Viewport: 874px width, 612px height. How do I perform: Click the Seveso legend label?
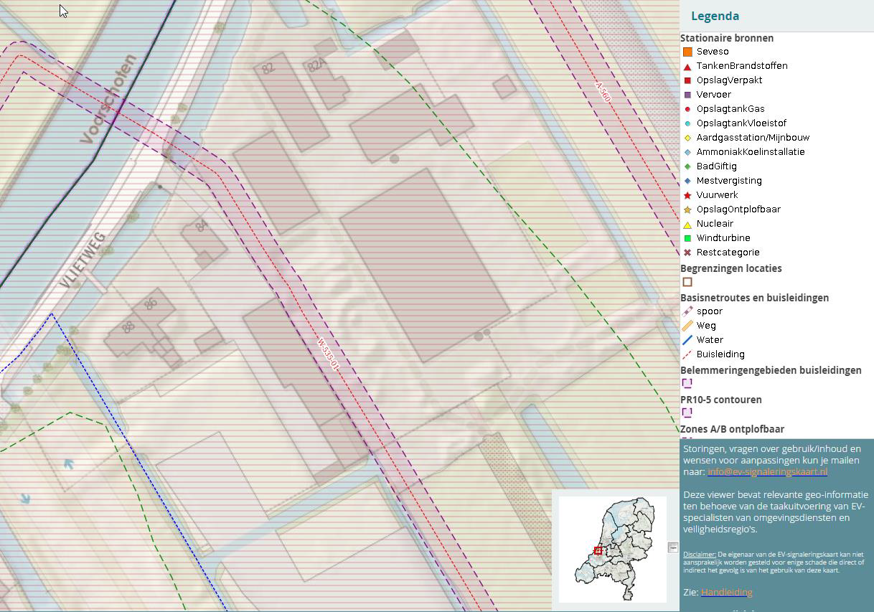(713, 52)
